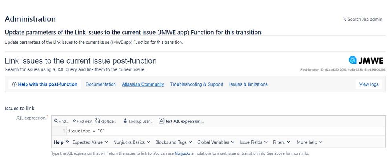Click the Find next double-arrow icon
This screenshot has width=392, height=162.
tap(74, 121)
